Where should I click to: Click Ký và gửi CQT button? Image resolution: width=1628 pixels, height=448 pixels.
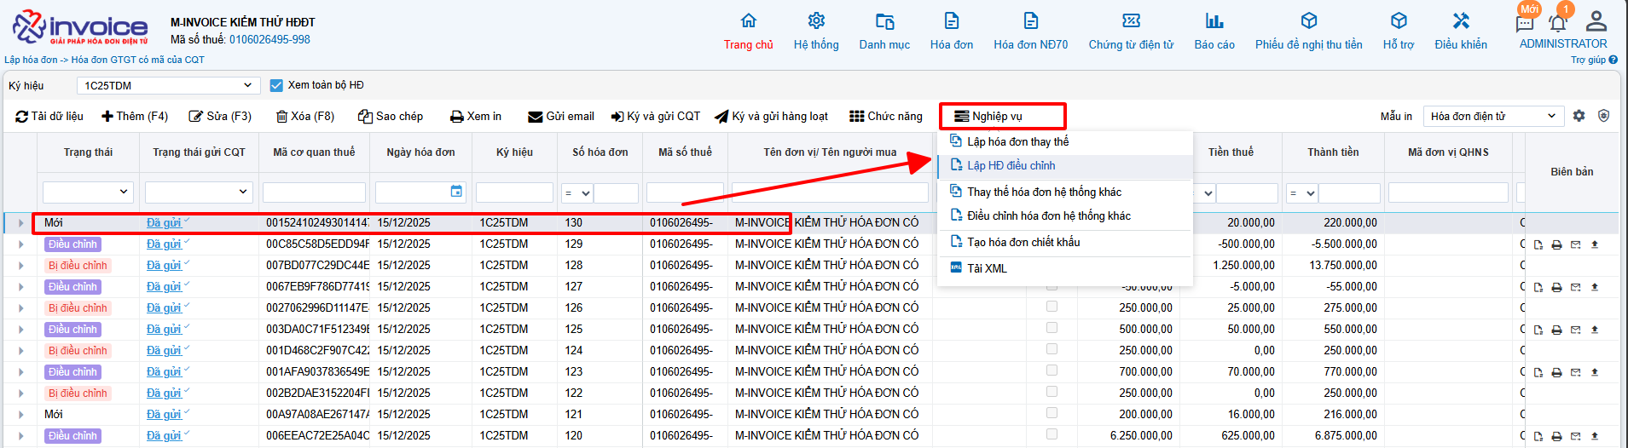(655, 116)
